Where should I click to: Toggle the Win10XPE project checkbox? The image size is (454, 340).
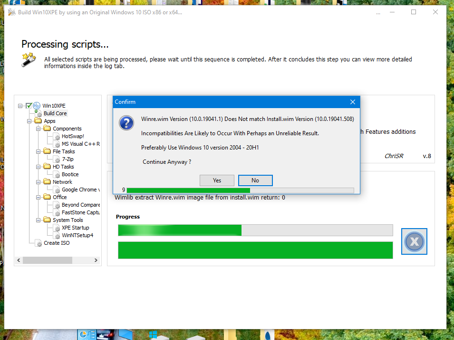pyautogui.click(x=29, y=106)
